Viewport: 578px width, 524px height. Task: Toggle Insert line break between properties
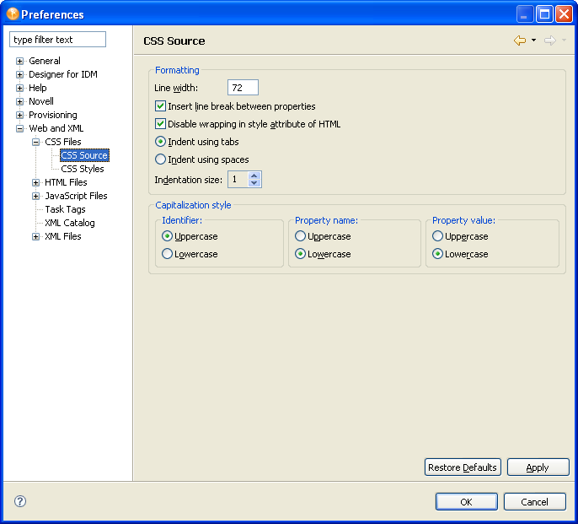coord(160,106)
